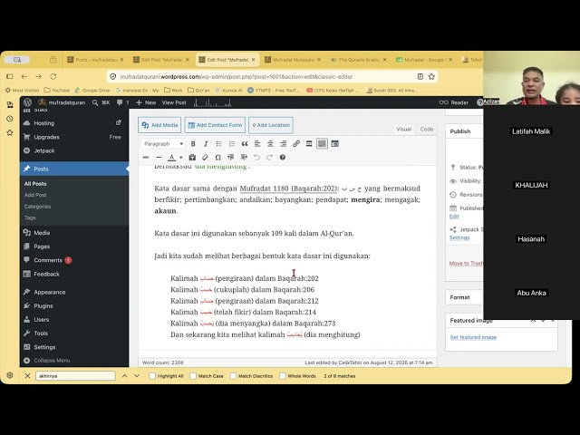Screen dimensions: 580x435
Task: Reload the browser page
Action: tap(53, 76)
